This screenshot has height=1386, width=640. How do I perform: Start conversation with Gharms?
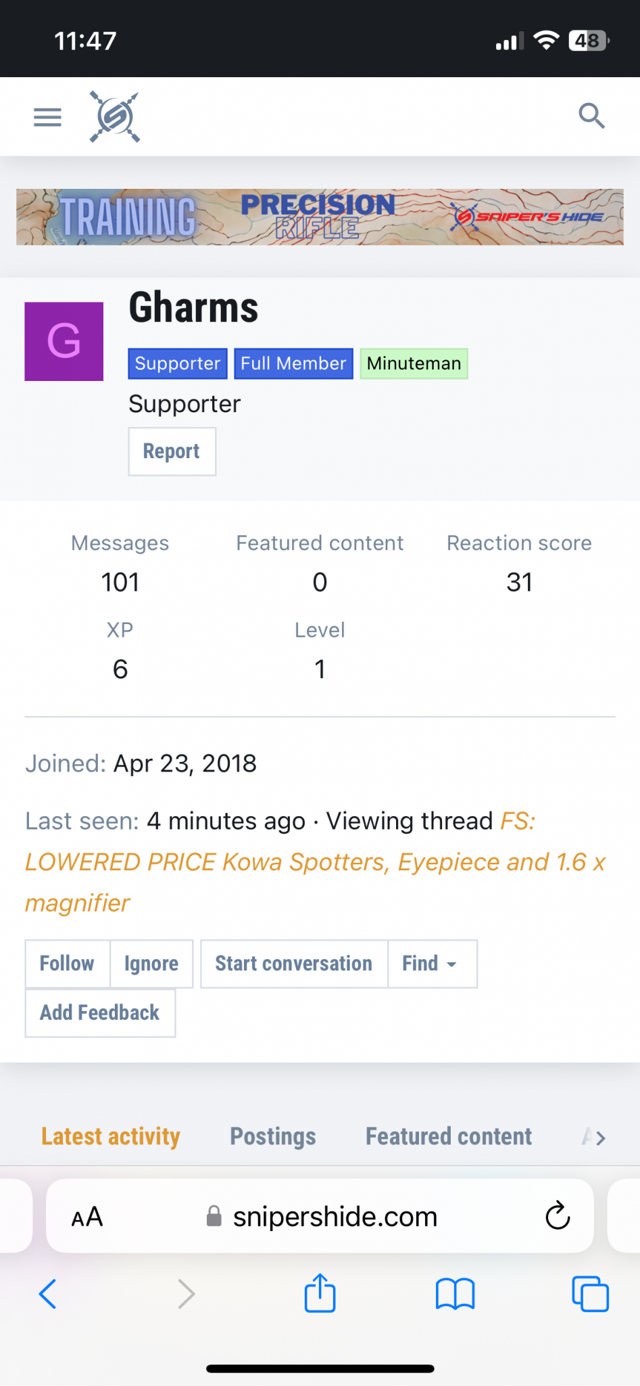(294, 964)
